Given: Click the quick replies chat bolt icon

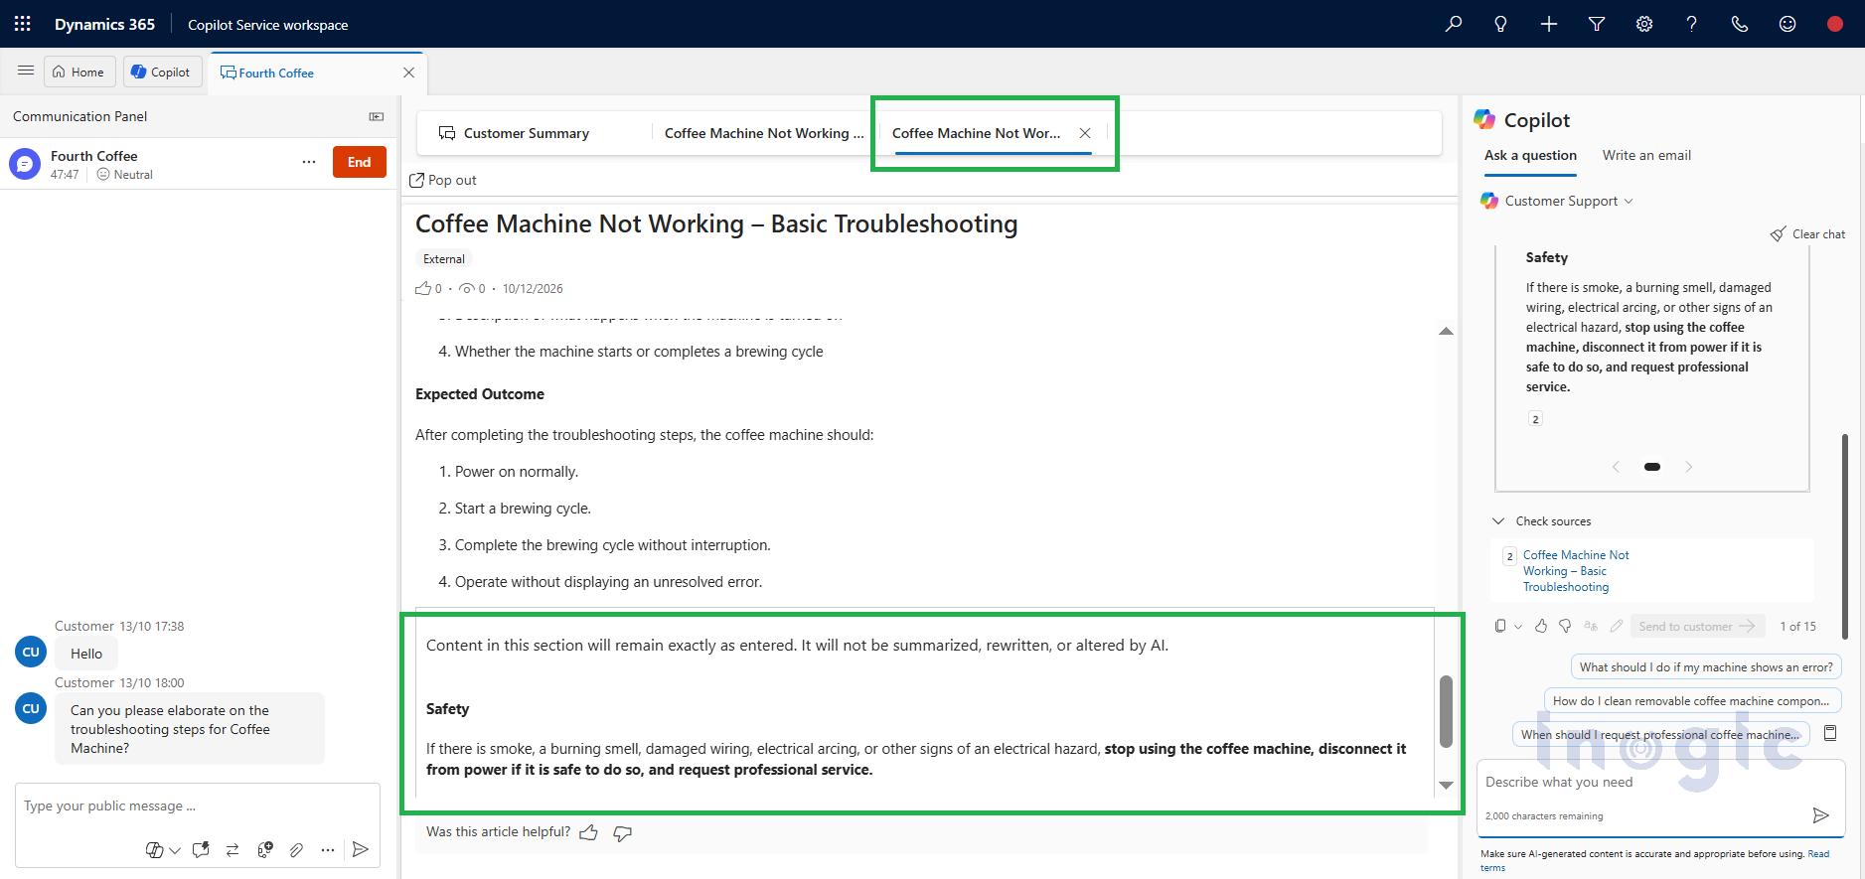Looking at the screenshot, I should [x=201, y=849].
